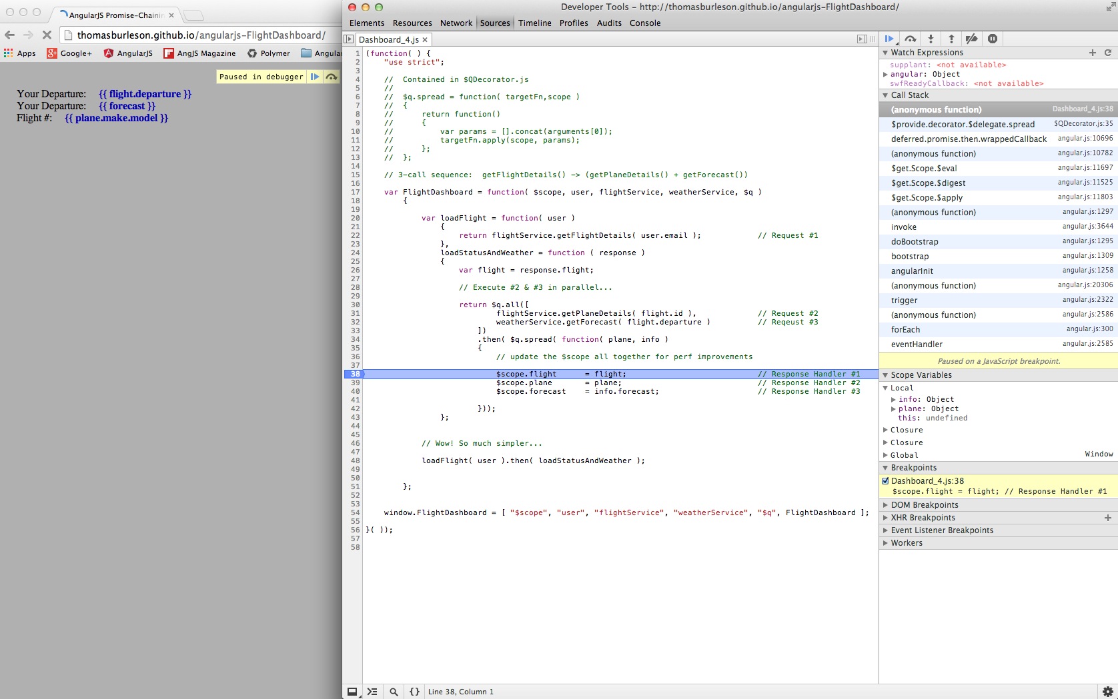The image size is (1118, 699).
Task: Open the AngularJS bookmark
Action: point(128,53)
